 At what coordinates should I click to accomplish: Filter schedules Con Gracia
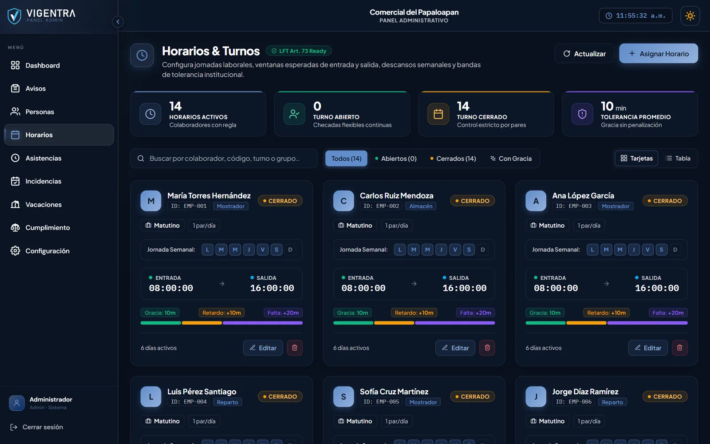point(511,159)
